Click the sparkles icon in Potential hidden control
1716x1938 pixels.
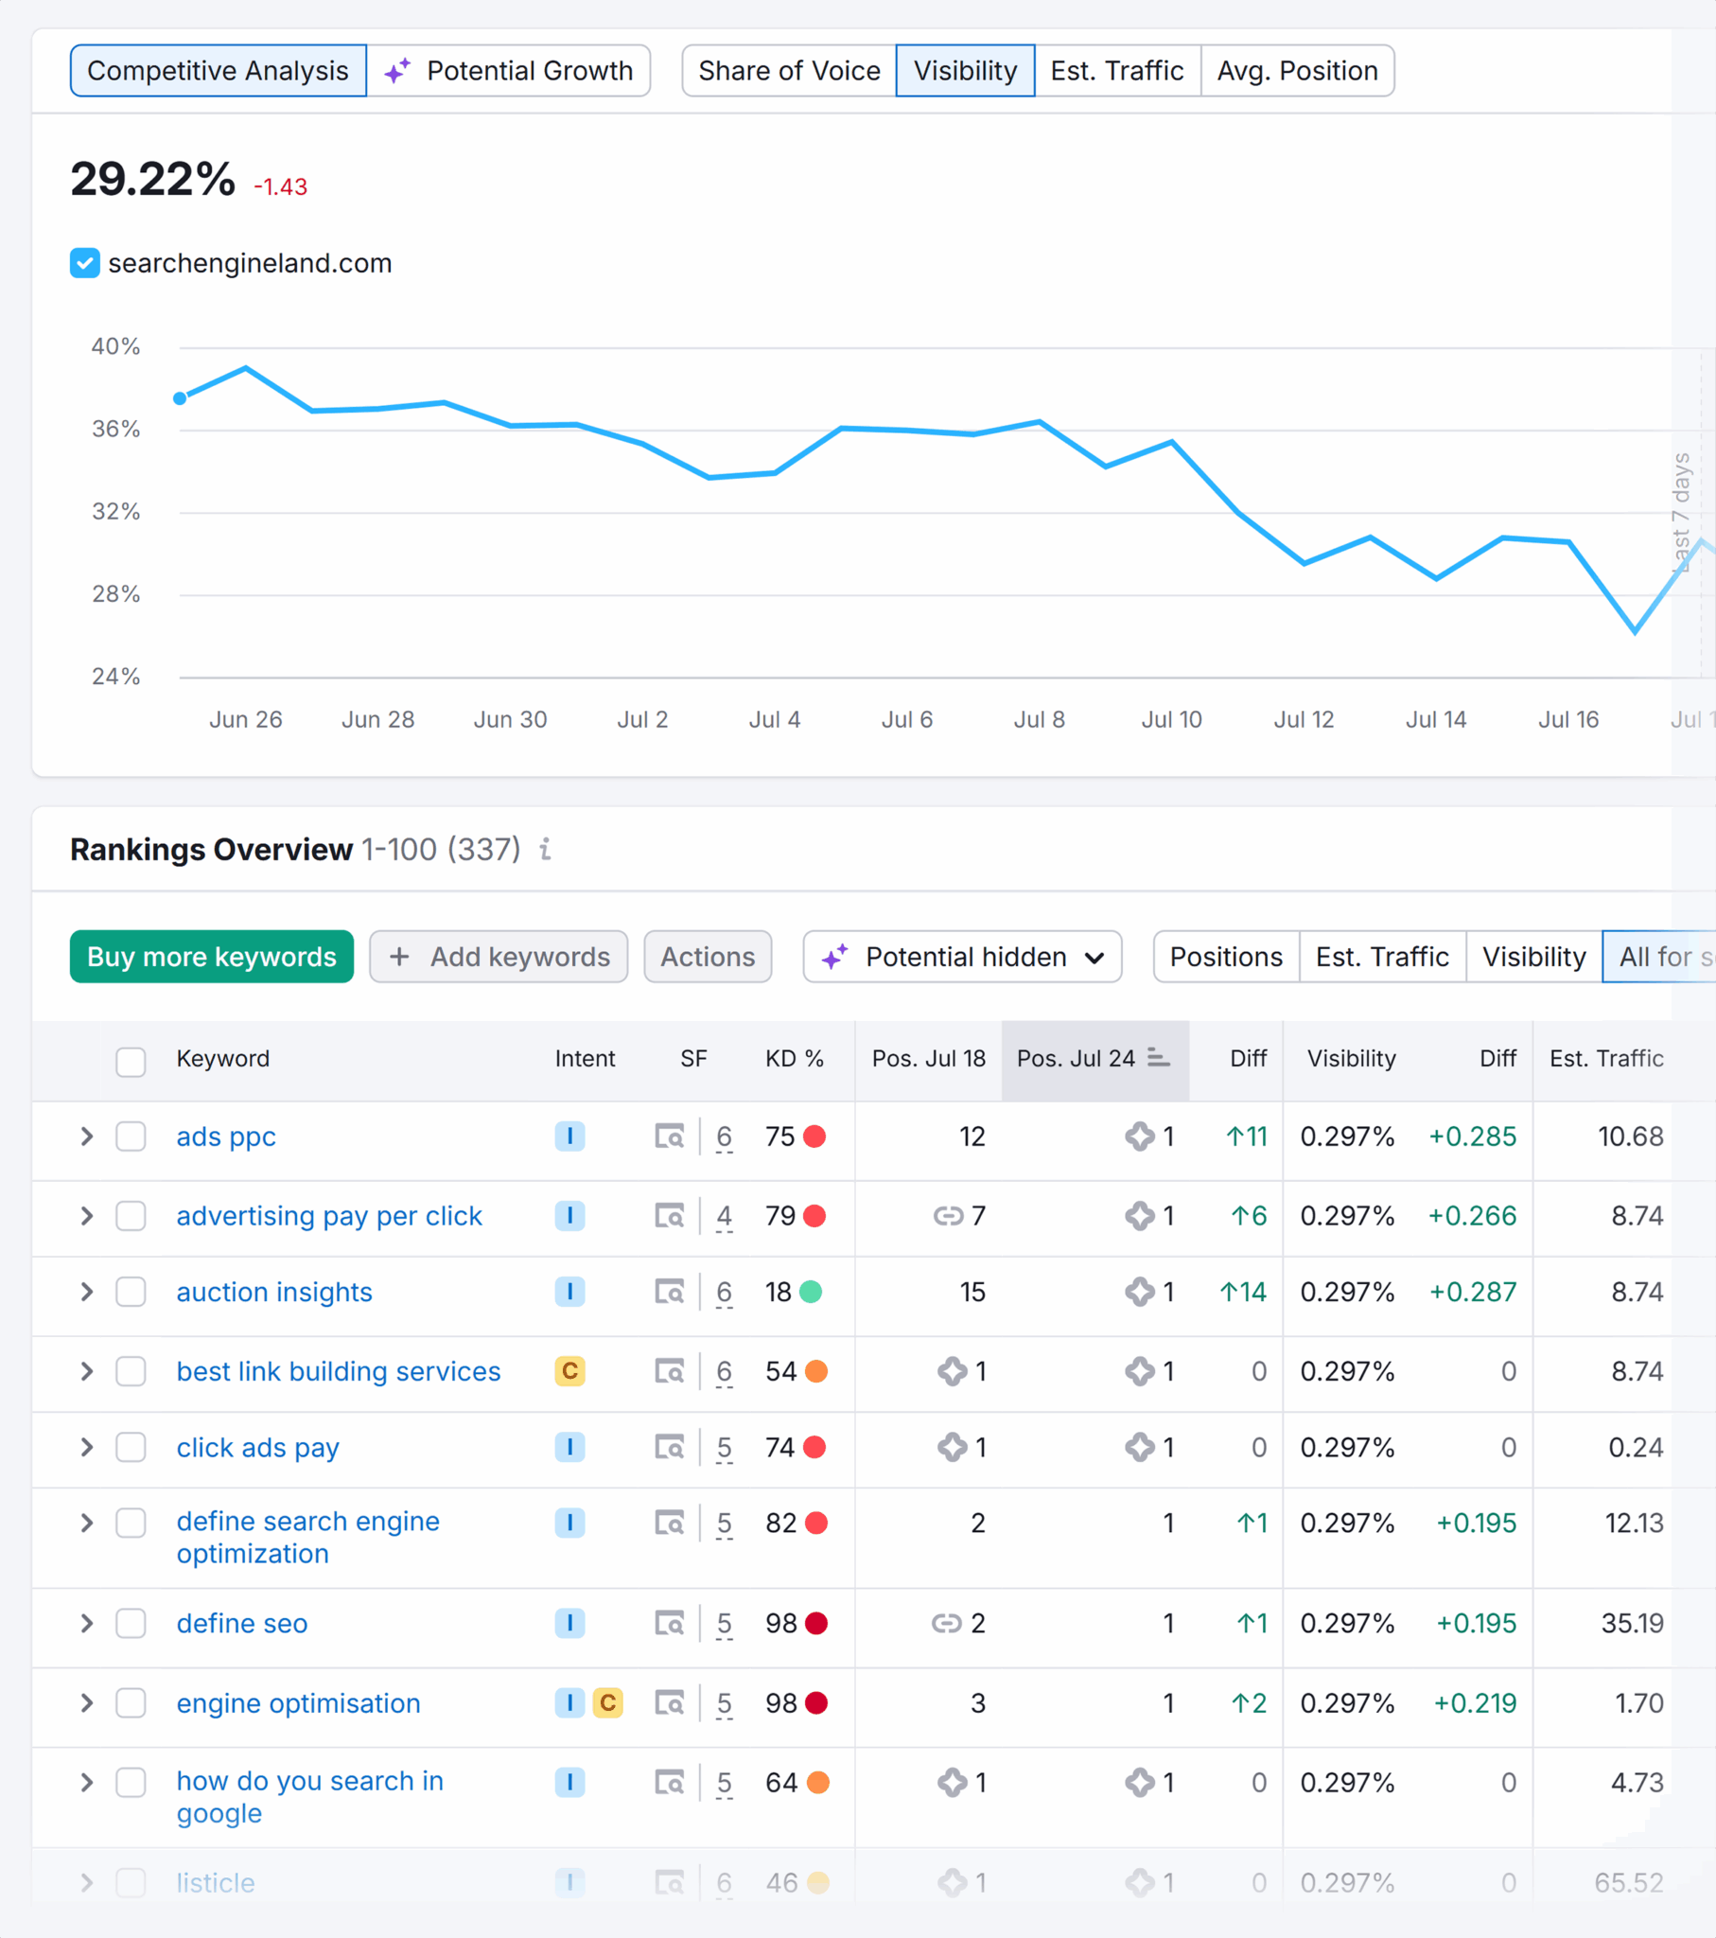[x=834, y=958]
